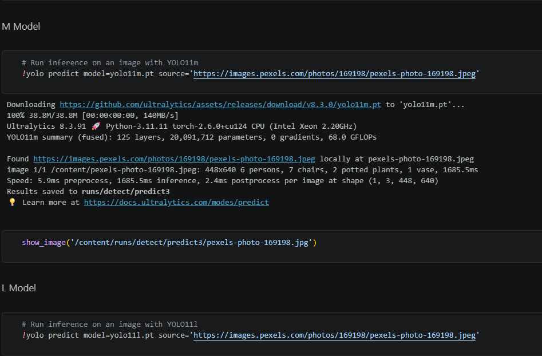Click the '68.0 GFLOPs' value
Screen dimensions: 542x356
click(352, 137)
